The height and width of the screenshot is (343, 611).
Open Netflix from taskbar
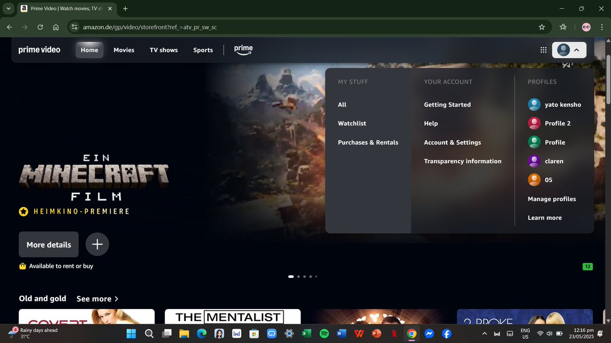pos(395,334)
